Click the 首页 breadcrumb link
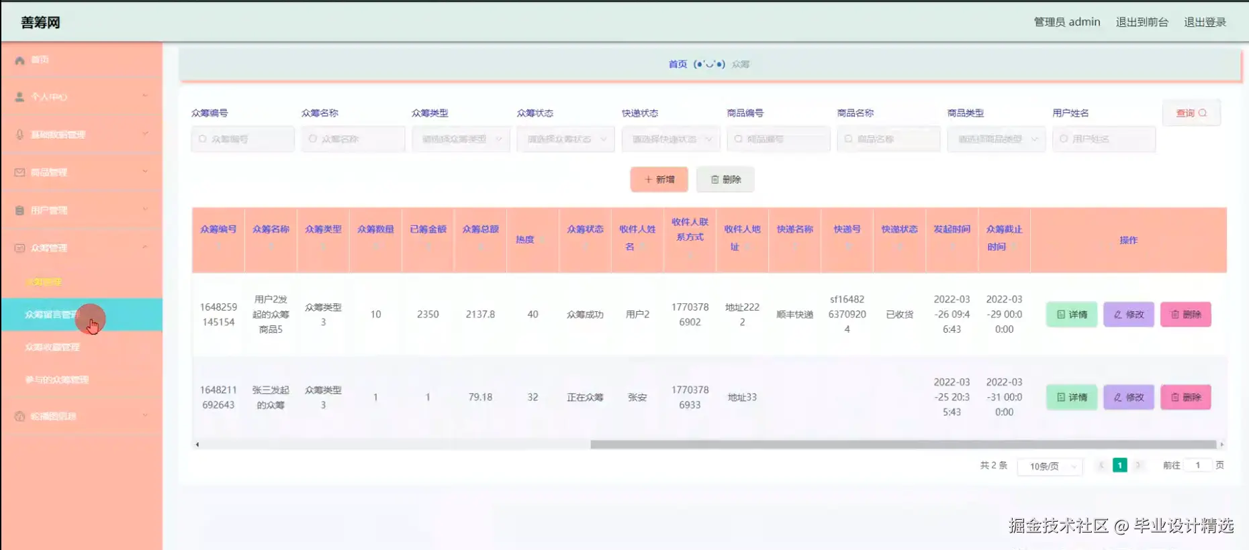 click(678, 64)
